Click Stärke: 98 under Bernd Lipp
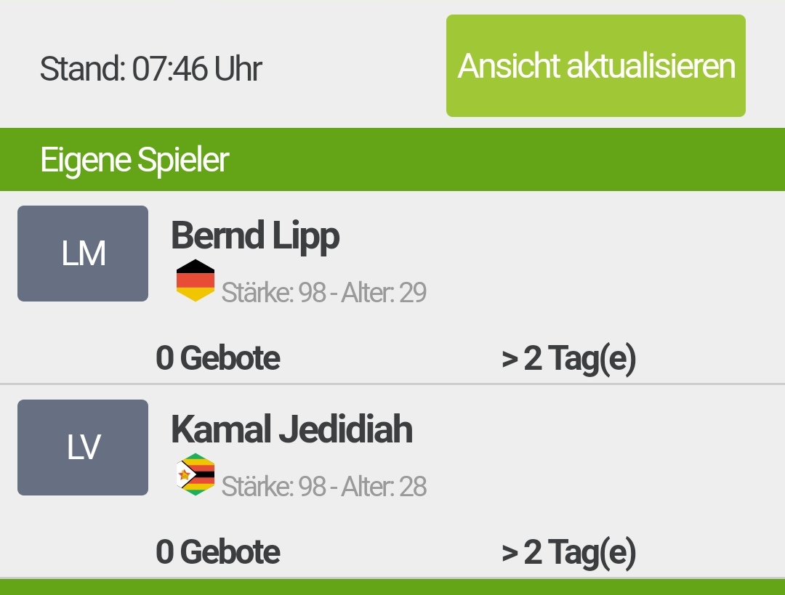The height and width of the screenshot is (595, 785). (x=273, y=293)
